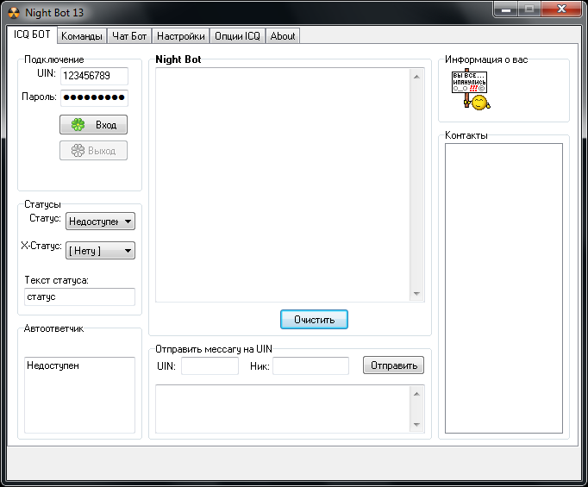Open the Чат Бот tab

point(129,36)
